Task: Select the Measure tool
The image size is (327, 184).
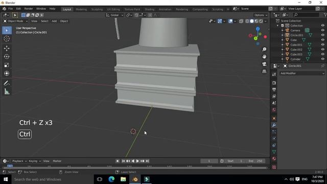Action: (x=7, y=91)
